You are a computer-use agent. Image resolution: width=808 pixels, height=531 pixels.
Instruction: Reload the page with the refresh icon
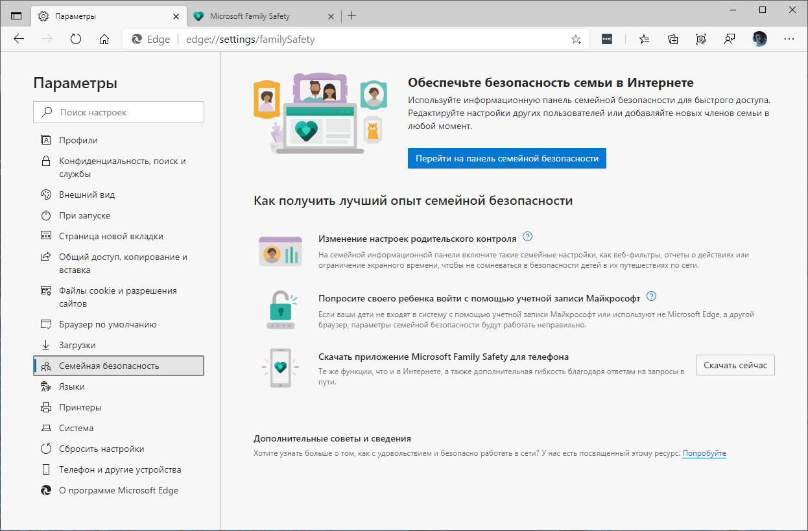coord(76,39)
